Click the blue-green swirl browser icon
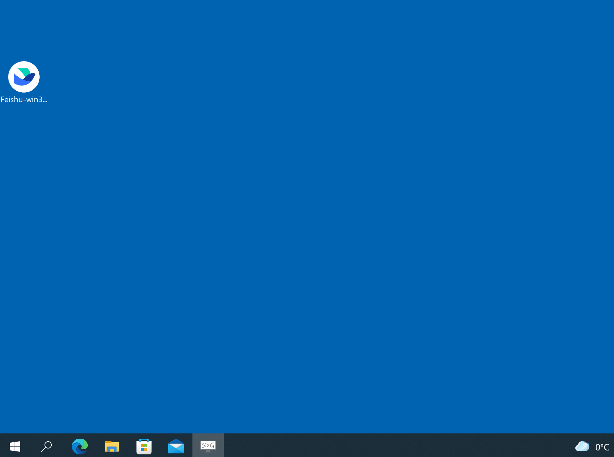 click(x=80, y=446)
